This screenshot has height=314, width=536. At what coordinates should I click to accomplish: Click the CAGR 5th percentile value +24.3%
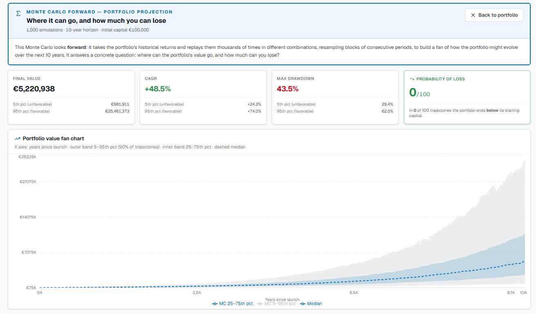[x=254, y=104]
